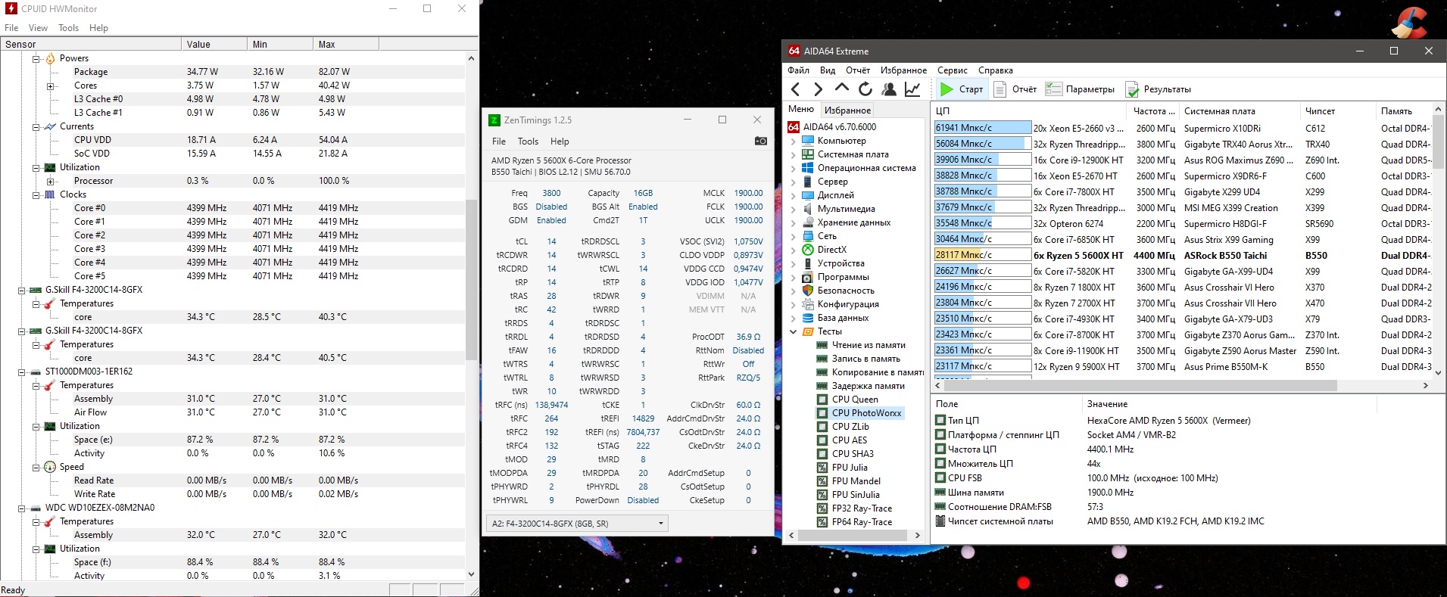This screenshot has height=597, width=1447.
Task: Open the ZenTimings memory slot dropdown
Action: (x=577, y=524)
